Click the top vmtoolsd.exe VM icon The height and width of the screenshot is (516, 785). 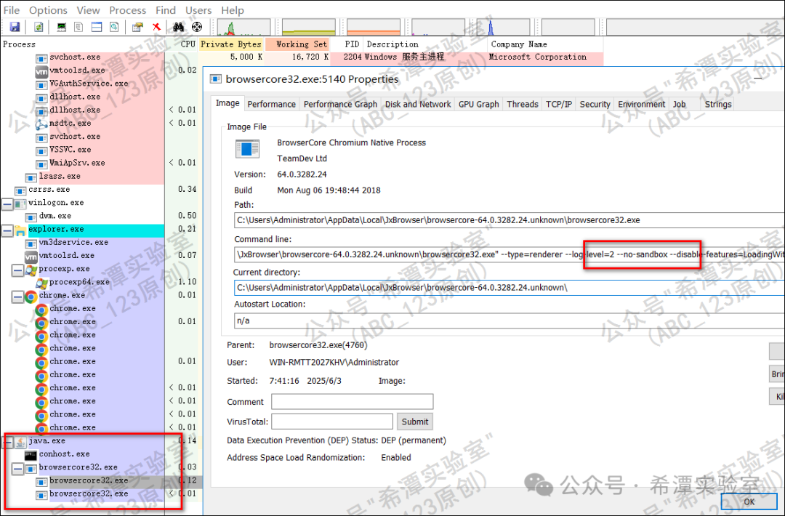tap(41, 70)
